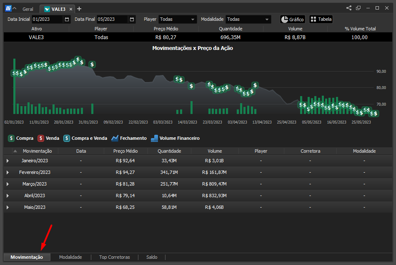Open the Top Corretoras tab
This screenshot has width=396, height=265.
pyautogui.click(x=114, y=257)
